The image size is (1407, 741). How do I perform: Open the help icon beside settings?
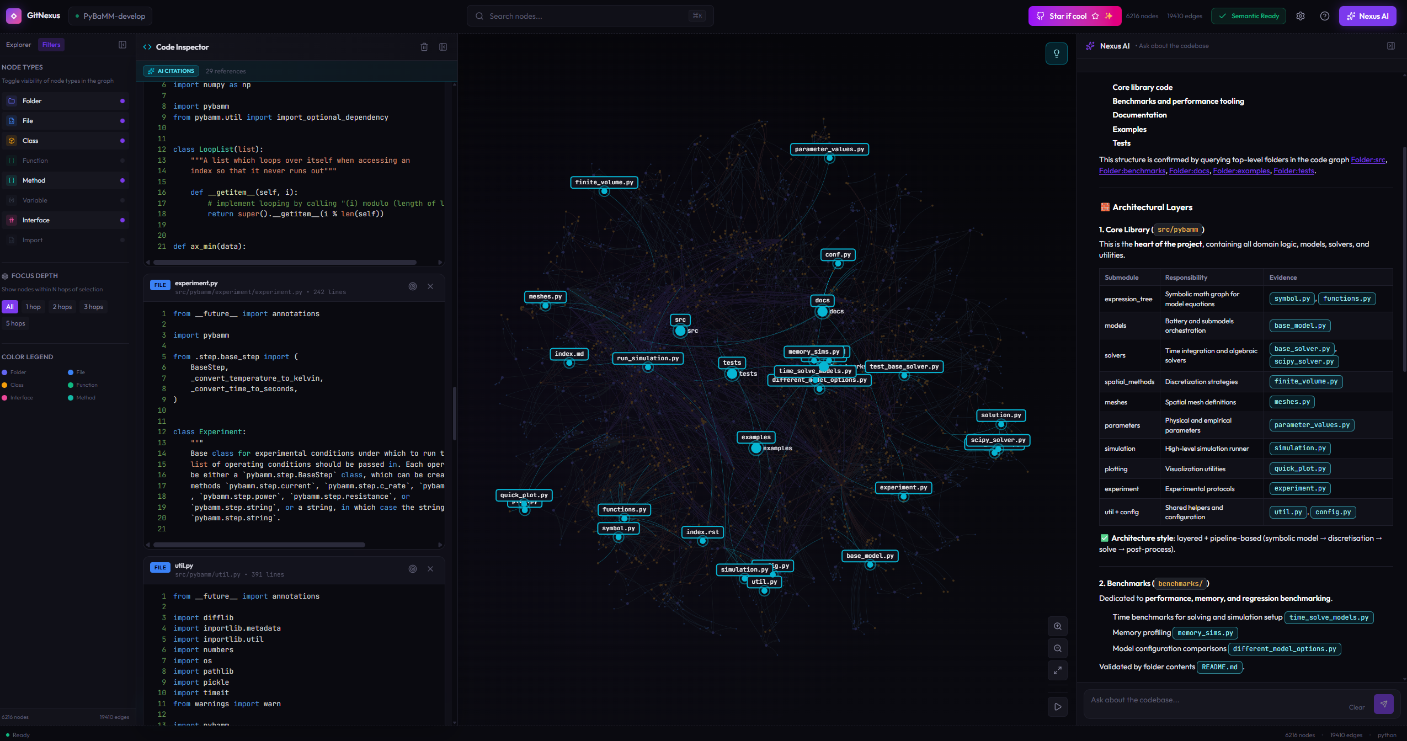pyautogui.click(x=1325, y=16)
